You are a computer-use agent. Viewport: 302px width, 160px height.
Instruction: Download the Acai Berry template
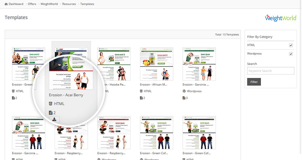(x=54, y=119)
